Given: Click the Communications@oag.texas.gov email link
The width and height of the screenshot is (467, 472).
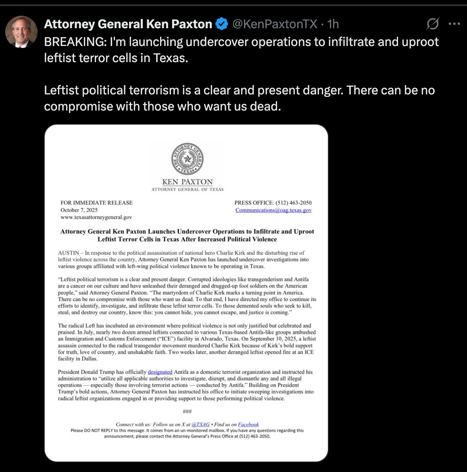Looking at the screenshot, I should click(273, 210).
